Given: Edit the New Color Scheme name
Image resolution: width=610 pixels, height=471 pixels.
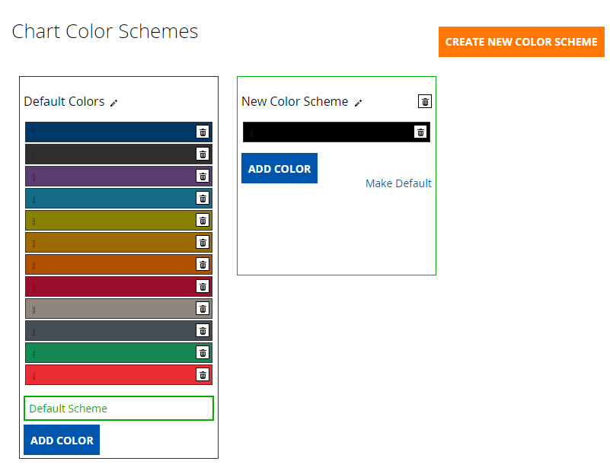Looking at the screenshot, I should [x=359, y=103].
